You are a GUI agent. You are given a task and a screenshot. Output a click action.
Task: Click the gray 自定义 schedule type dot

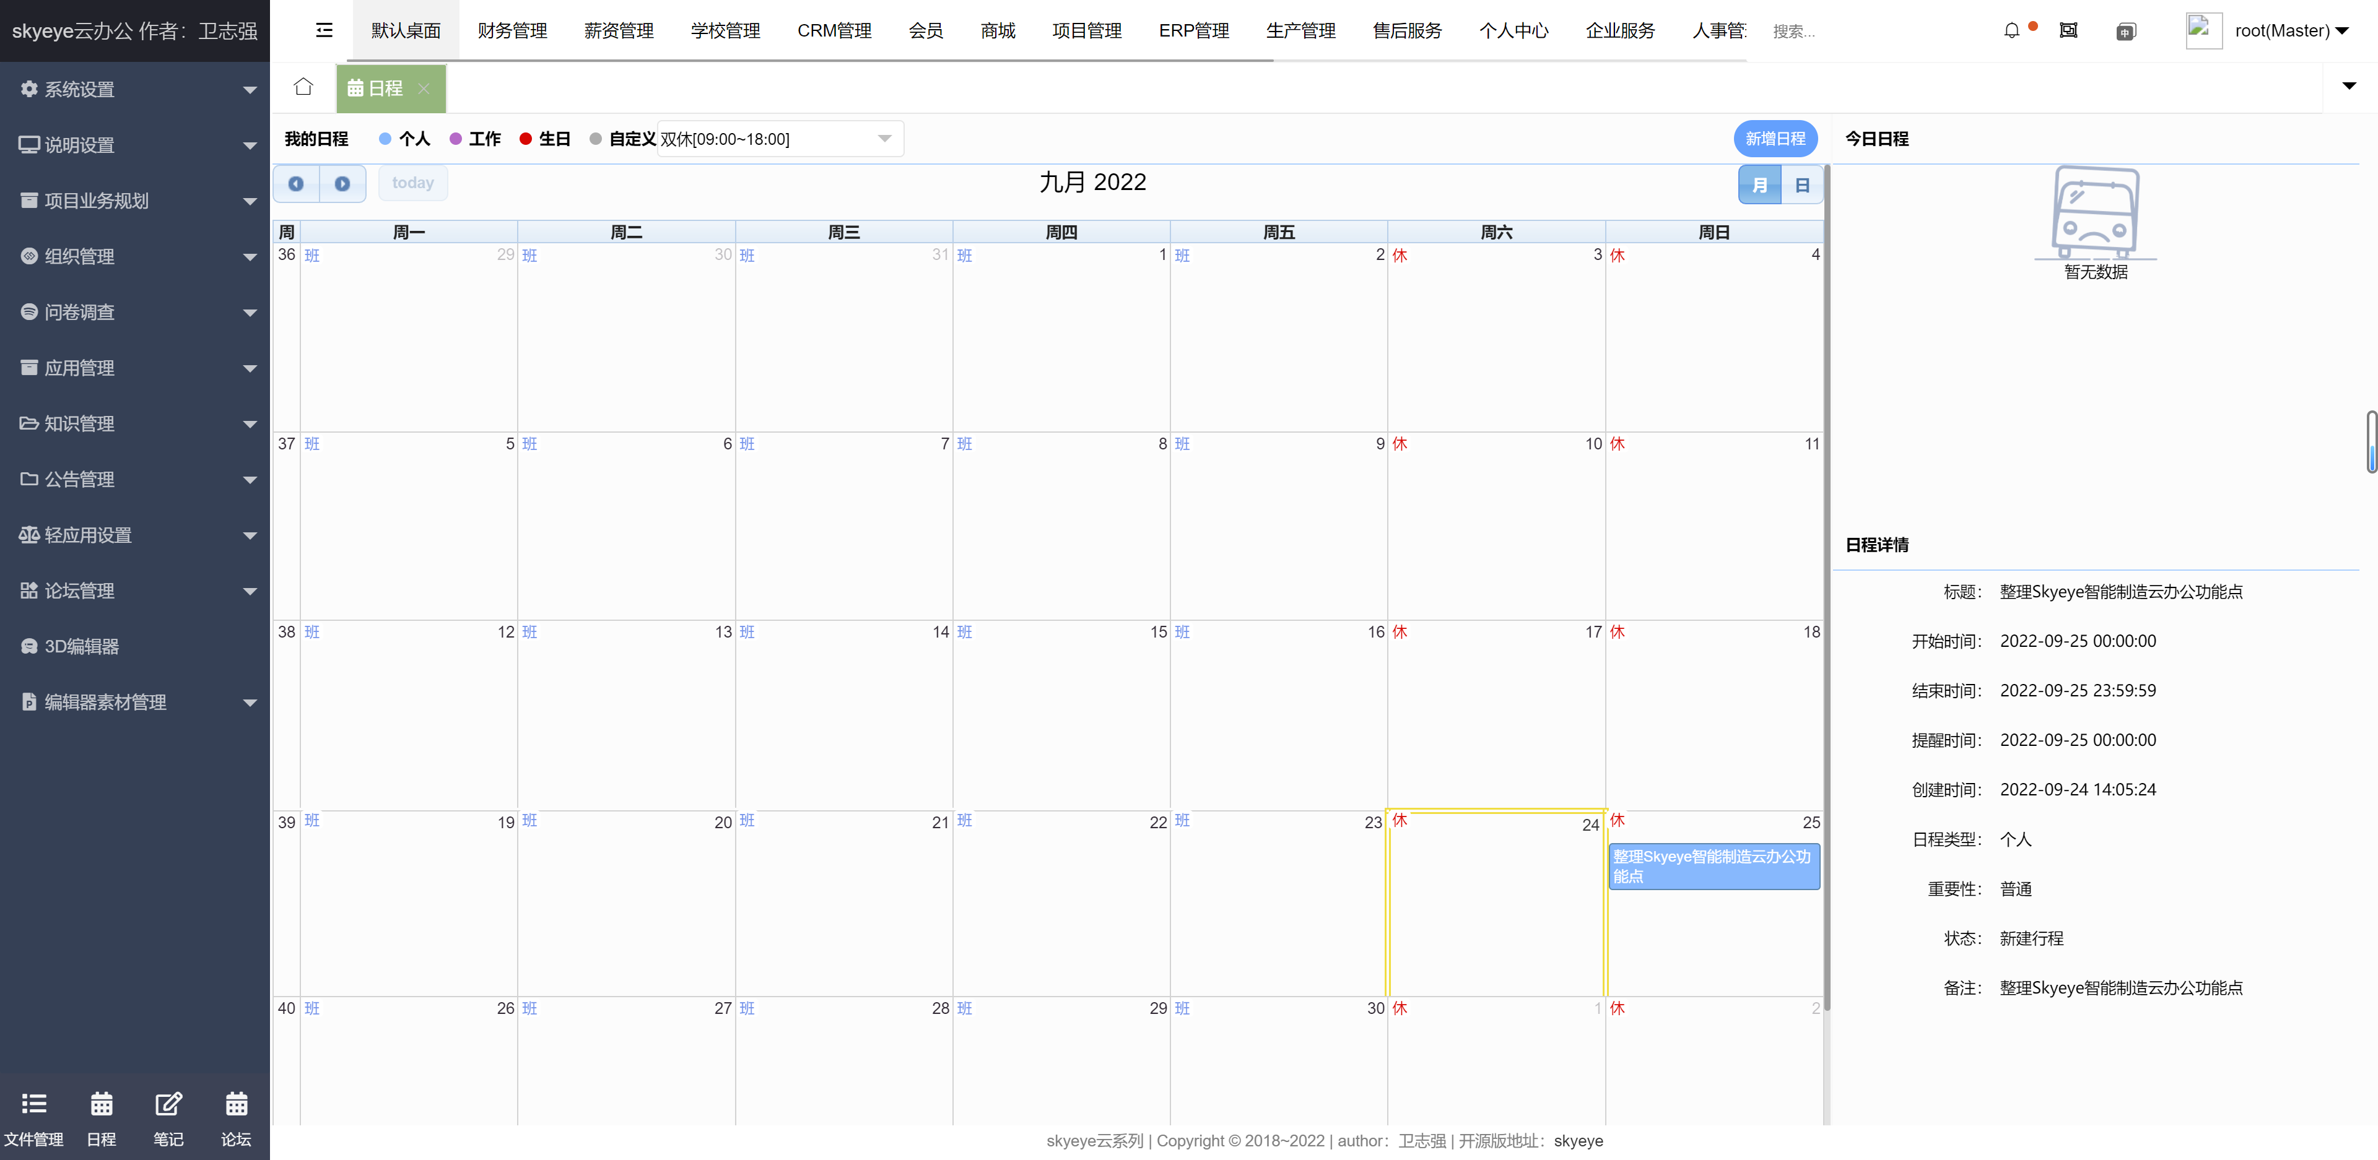click(595, 139)
